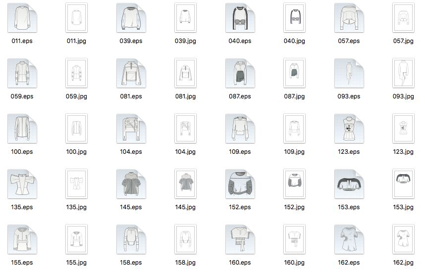Click the file name label '081.jpg'
This screenshot has width=425, height=275.
coord(185,96)
